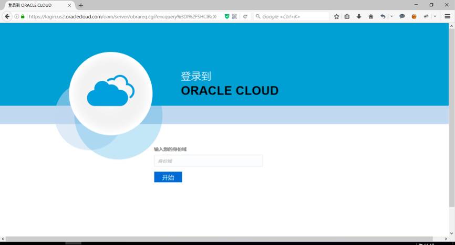Click the identity domain input field

pos(209,161)
